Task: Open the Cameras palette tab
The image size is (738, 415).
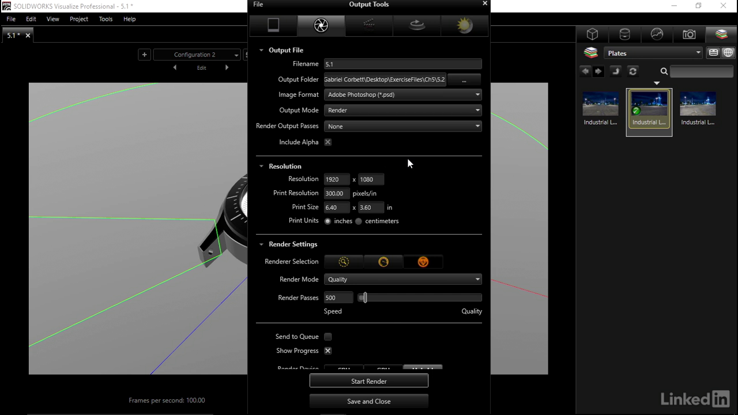Action: click(x=689, y=35)
